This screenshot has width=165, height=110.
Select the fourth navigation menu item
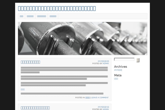coord(53,16)
